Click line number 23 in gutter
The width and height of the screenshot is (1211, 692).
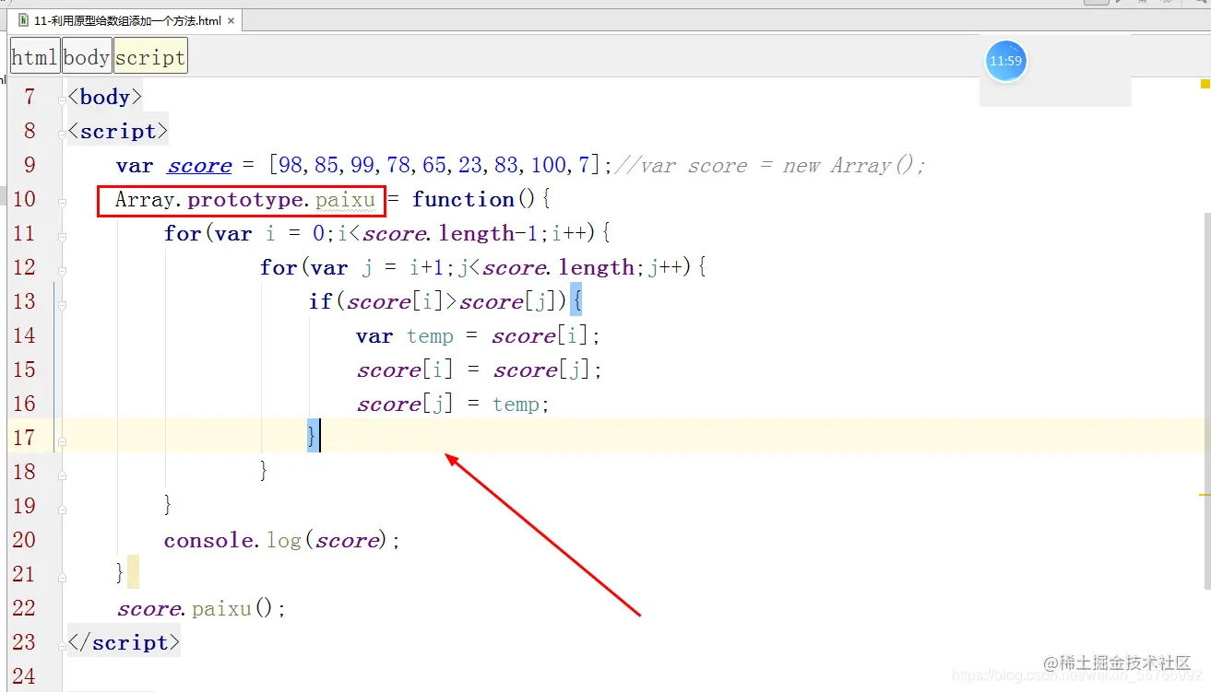pos(25,642)
